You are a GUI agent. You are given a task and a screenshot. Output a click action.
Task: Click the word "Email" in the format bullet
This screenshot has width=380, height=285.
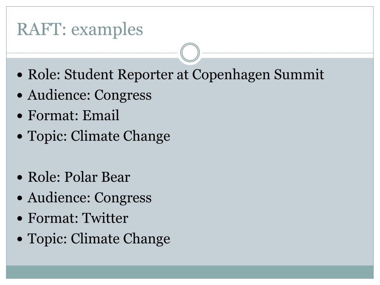(101, 115)
